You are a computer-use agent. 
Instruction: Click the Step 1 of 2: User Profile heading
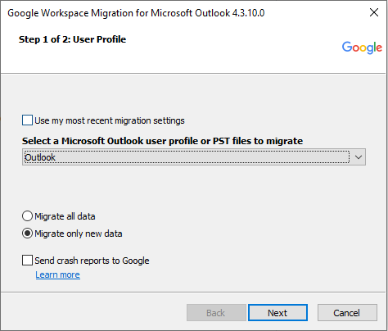pyautogui.click(x=72, y=39)
